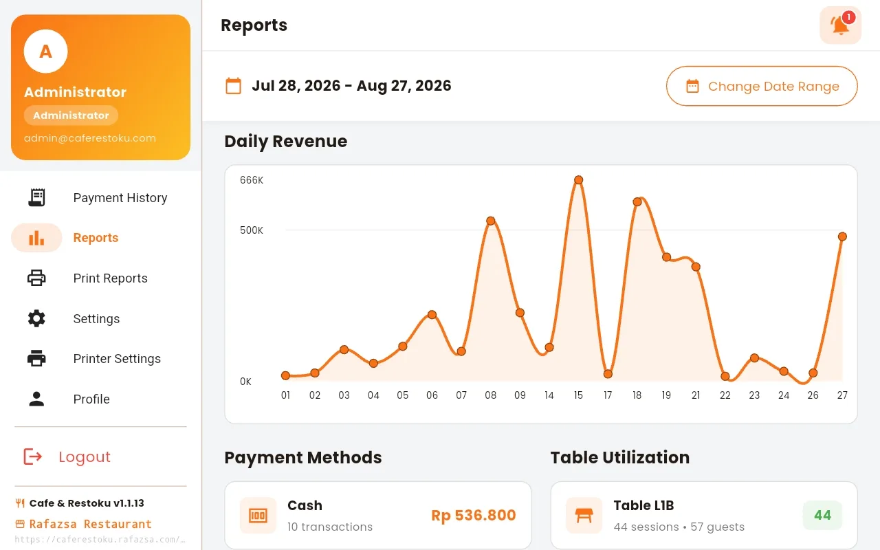Click the caferestoku.rafazsa.com URL

tap(100, 540)
